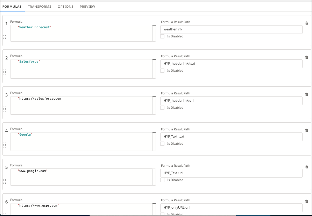Click the HYP_Text:text result path field
Image resolution: width=312 pixels, height=216 pixels.
click(231, 137)
